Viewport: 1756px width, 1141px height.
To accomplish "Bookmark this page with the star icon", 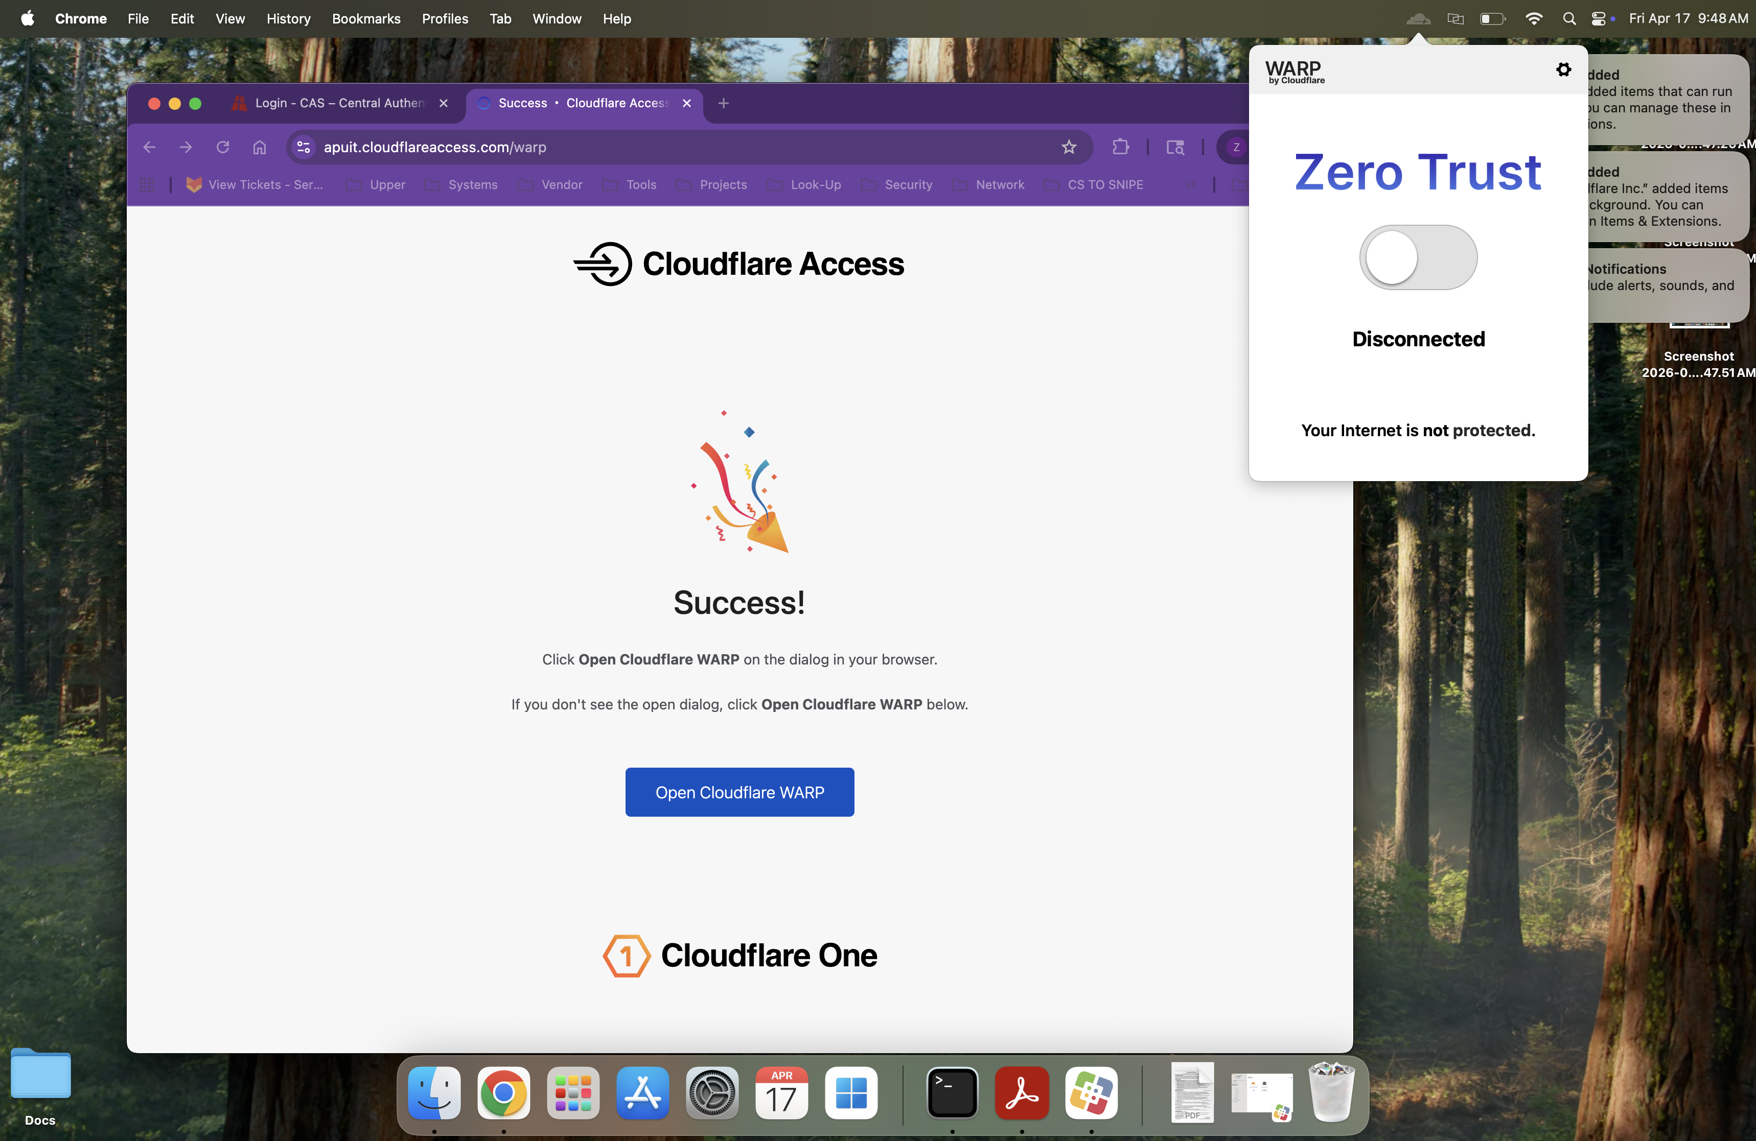I will [x=1068, y=147].
